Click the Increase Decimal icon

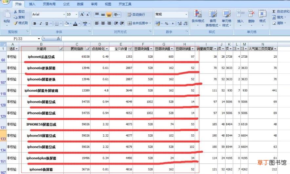click(179, 24)
